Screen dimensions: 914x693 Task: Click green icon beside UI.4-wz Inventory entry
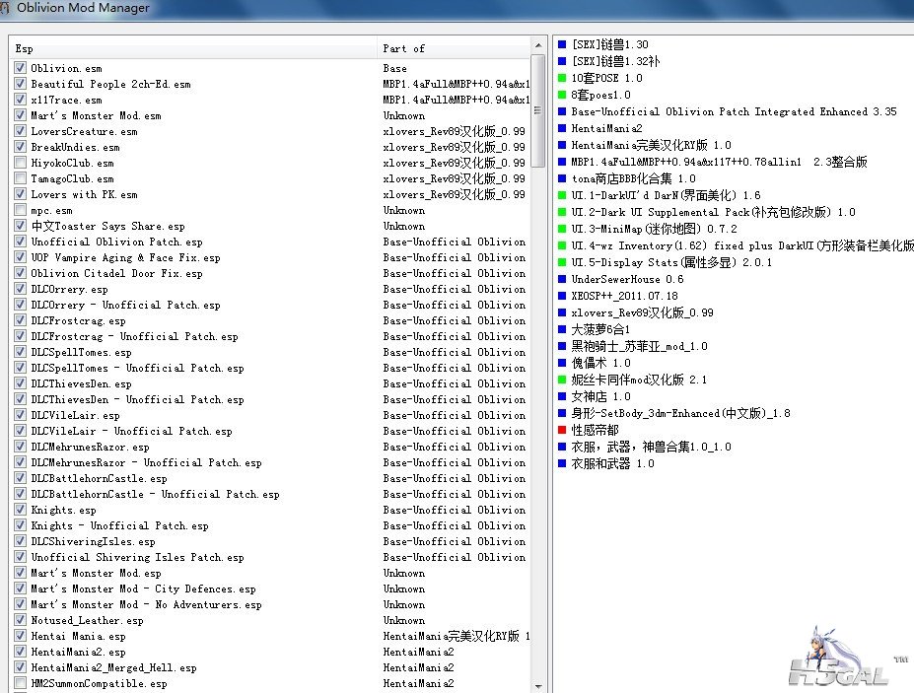click(562, 245)
